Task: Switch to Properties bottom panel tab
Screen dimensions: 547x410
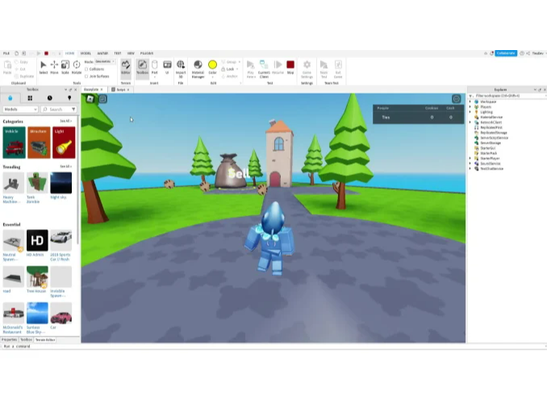Action: [9, 340]
